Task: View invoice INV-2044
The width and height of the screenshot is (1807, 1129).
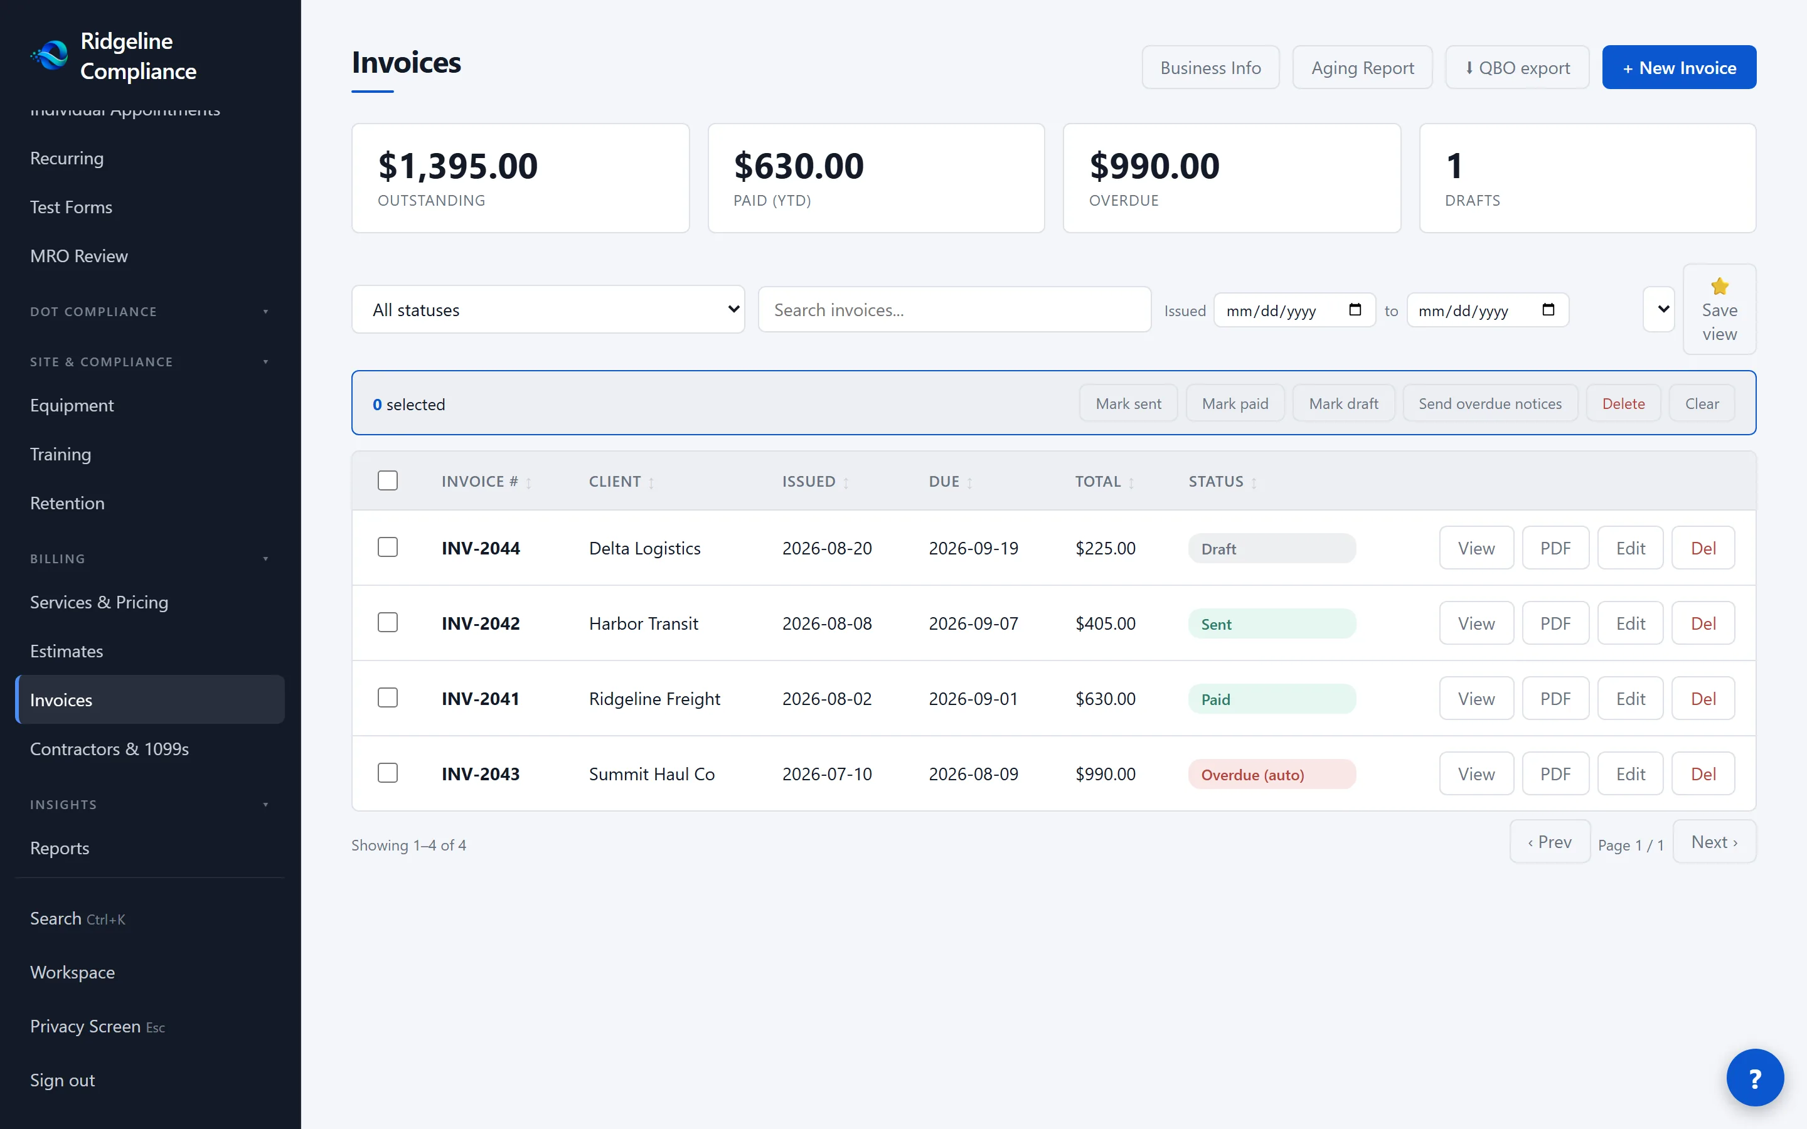Action: (1476, 548)
